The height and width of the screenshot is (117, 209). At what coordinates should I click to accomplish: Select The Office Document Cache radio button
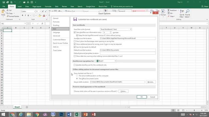pos(77,79)
